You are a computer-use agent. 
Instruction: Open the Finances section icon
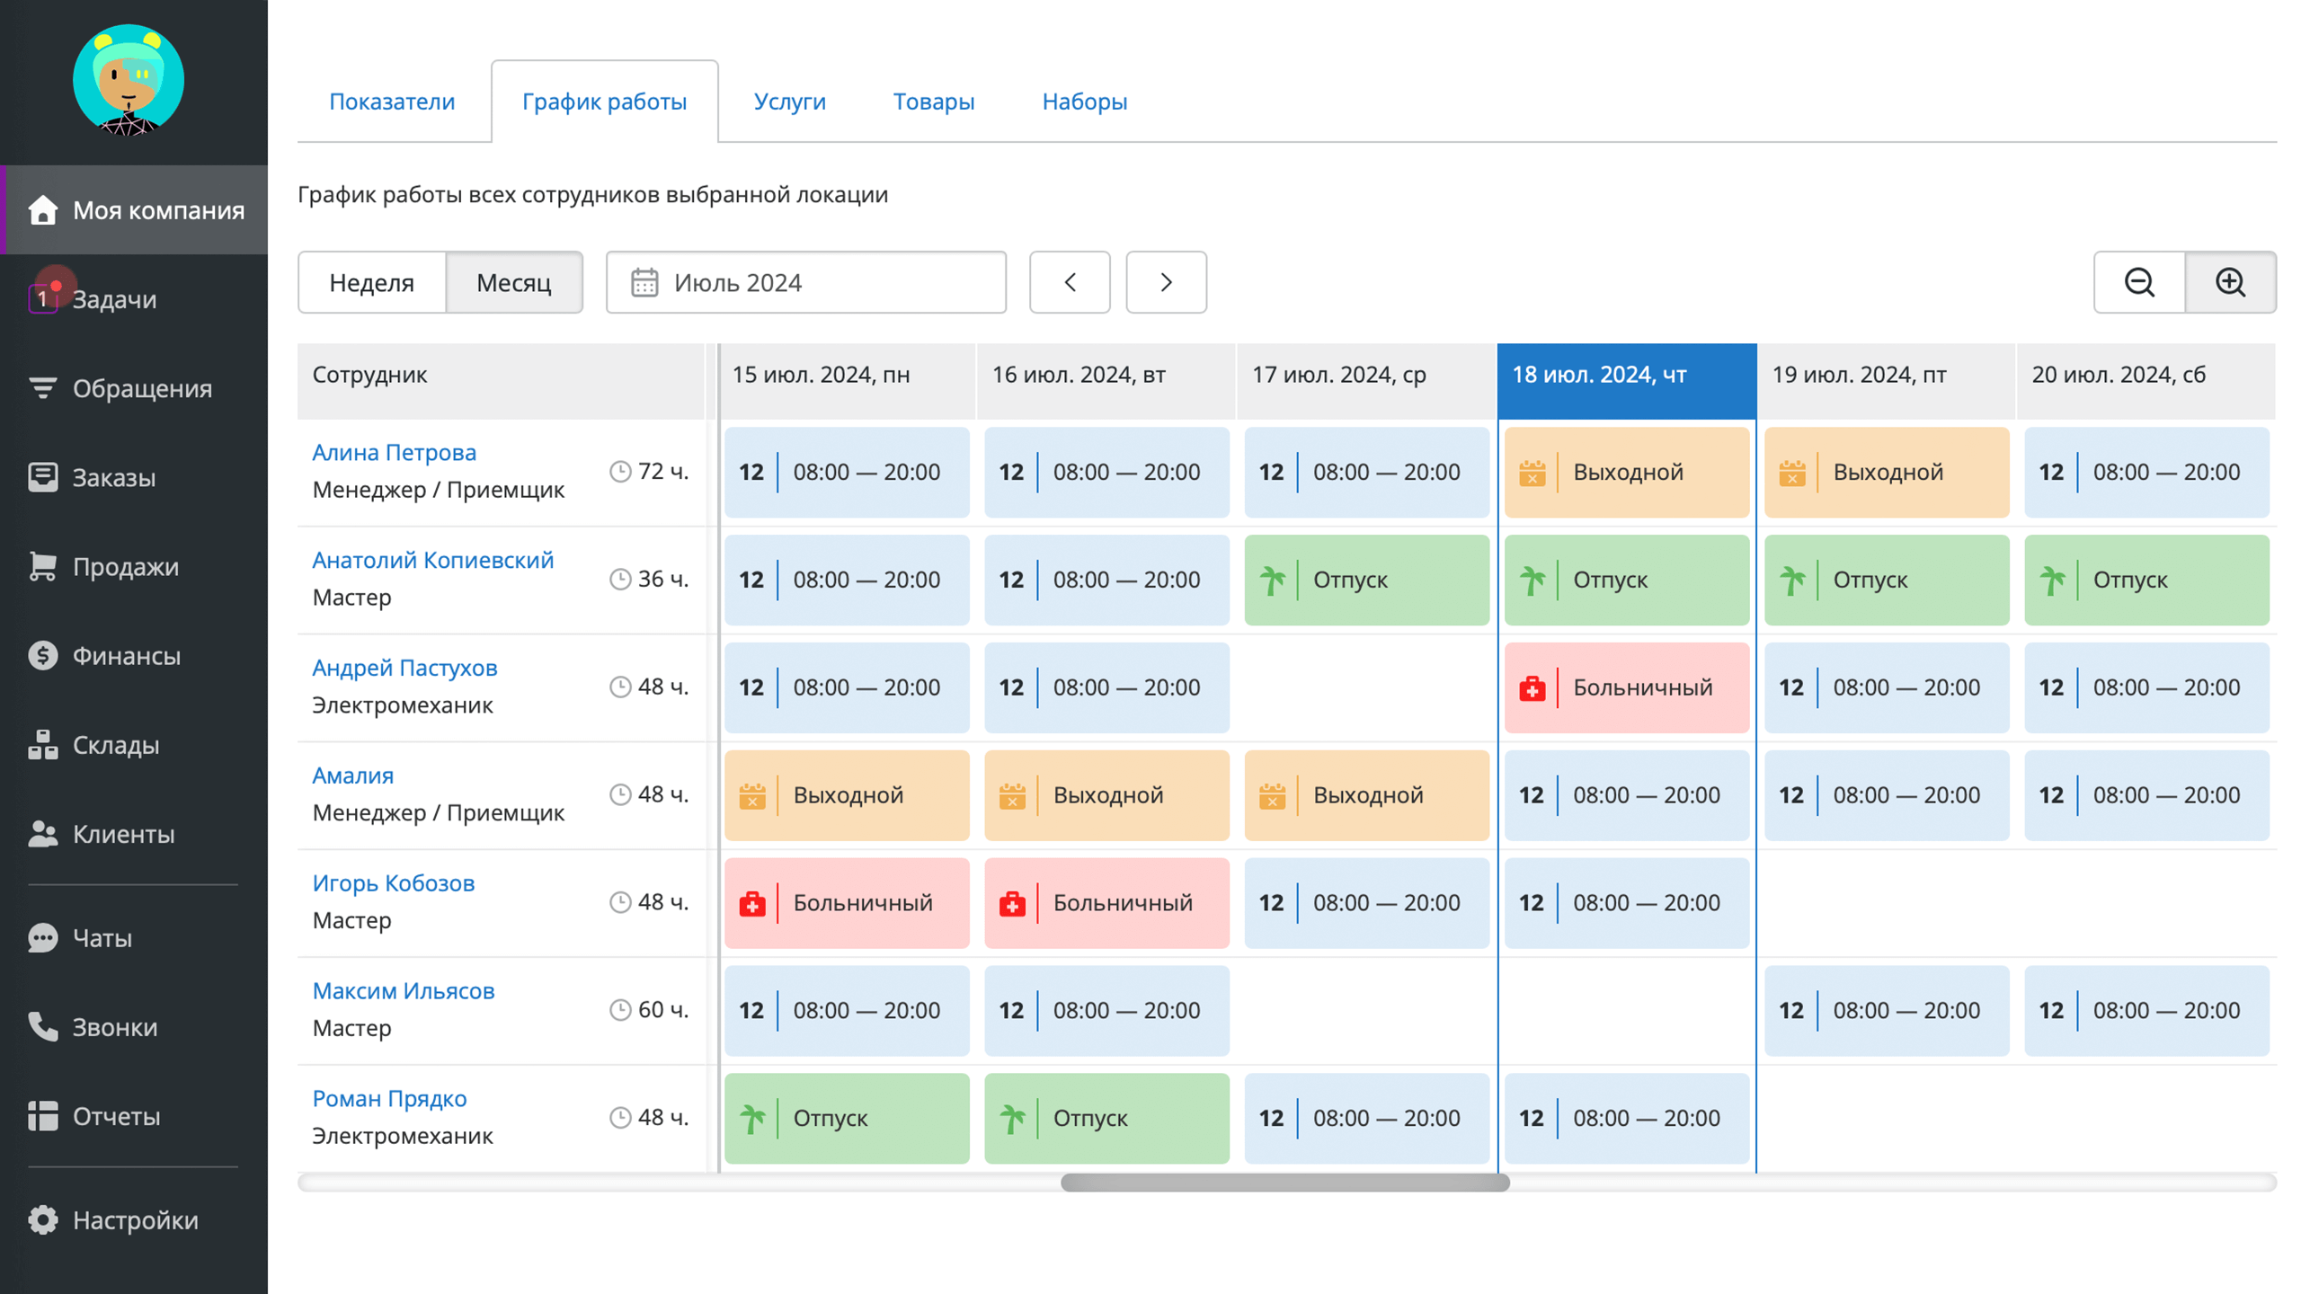pyautogui.click(x=42, y=656)
